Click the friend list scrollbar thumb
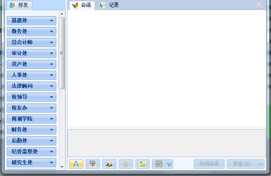 coord(62,53)
